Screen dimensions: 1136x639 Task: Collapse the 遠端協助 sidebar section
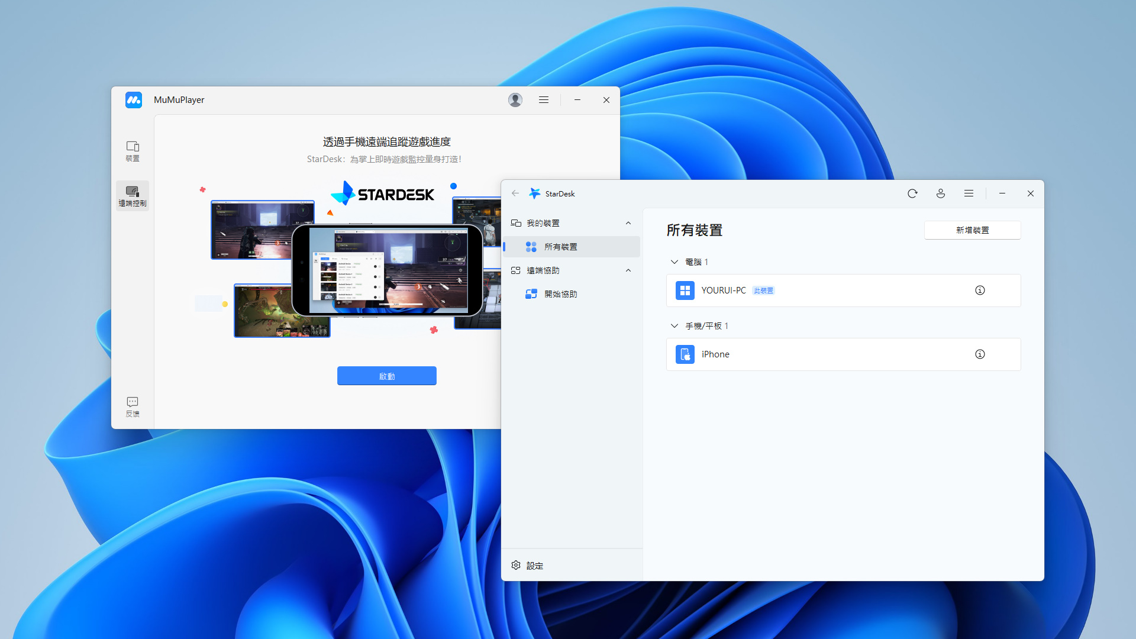point(628,270)
